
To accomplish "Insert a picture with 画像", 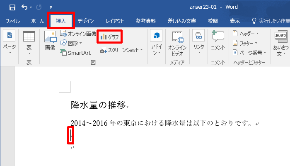I will pyautogui.click(x=50, y=40).
